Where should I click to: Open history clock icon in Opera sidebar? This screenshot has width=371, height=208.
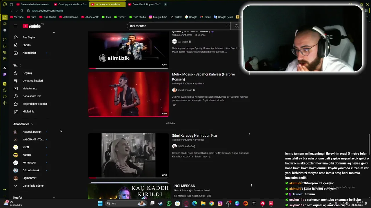coord(5,90)
